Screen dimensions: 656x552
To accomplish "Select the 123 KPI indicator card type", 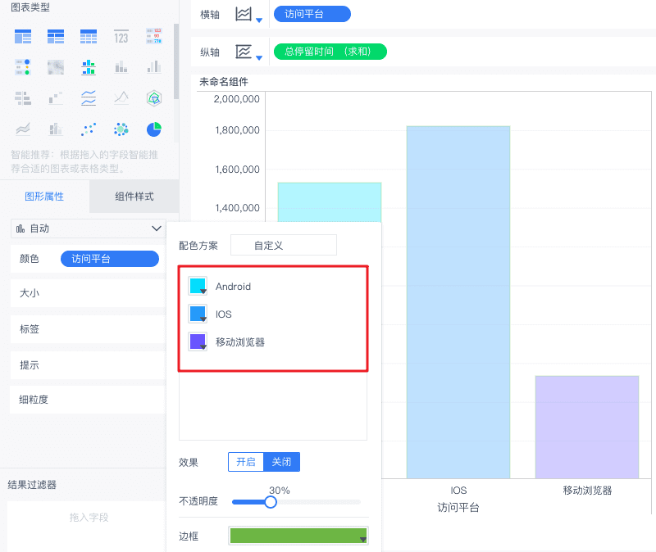I will pyautogui.click(x=121, y=37).
